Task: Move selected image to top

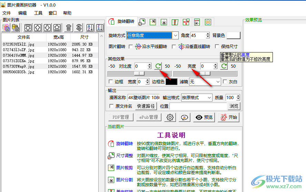Action: [x=28, y=28]
